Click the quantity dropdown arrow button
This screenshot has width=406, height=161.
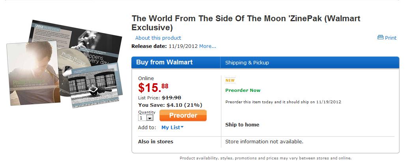pos(150,118)
